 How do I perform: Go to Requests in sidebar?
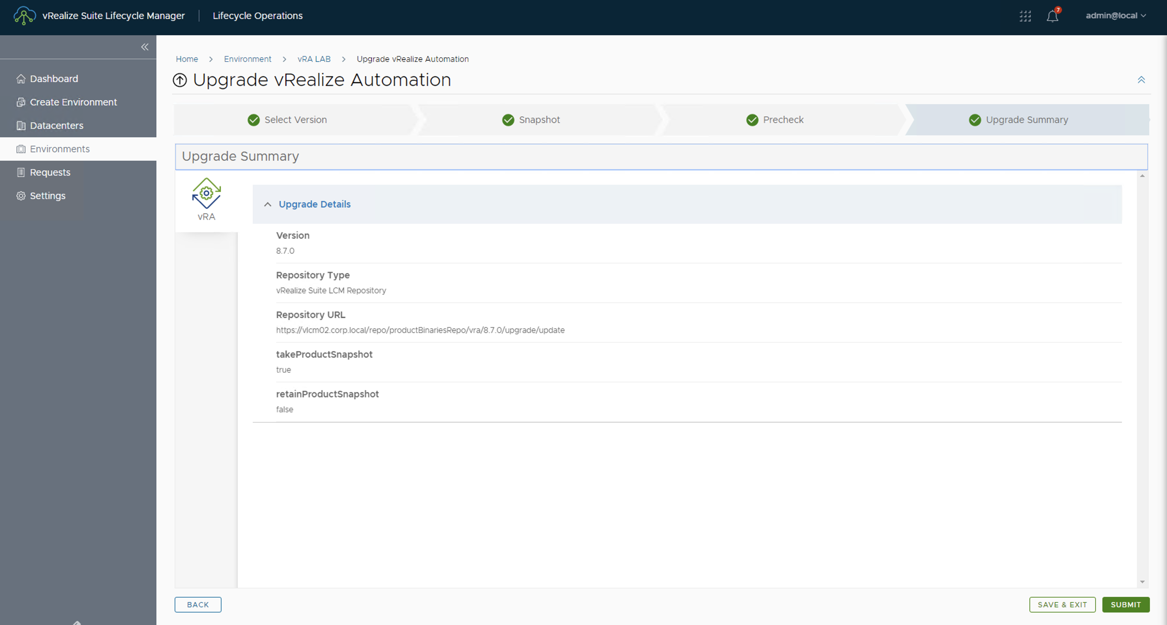(x=50, y=172)
